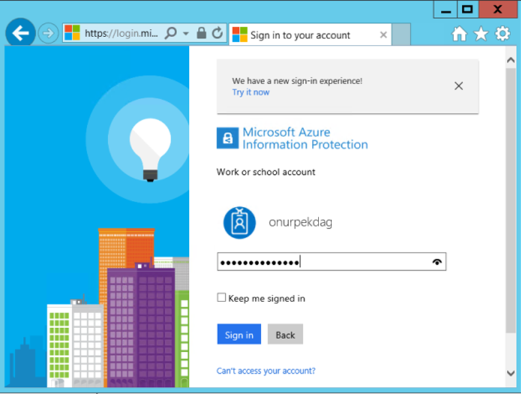The width and height of the screenshot is (521, 394).
Task: Close the browser window
Action: (x=498, y=10)
